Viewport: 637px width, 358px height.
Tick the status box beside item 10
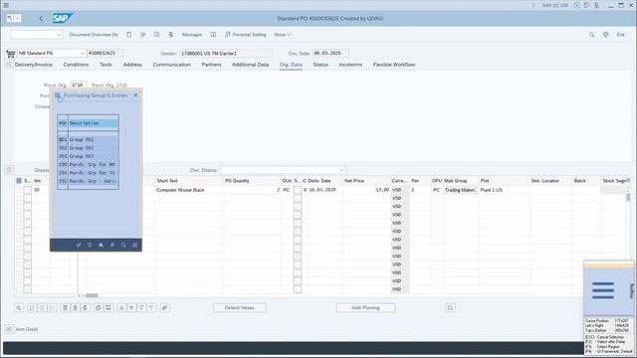click(x=27, y=190)
